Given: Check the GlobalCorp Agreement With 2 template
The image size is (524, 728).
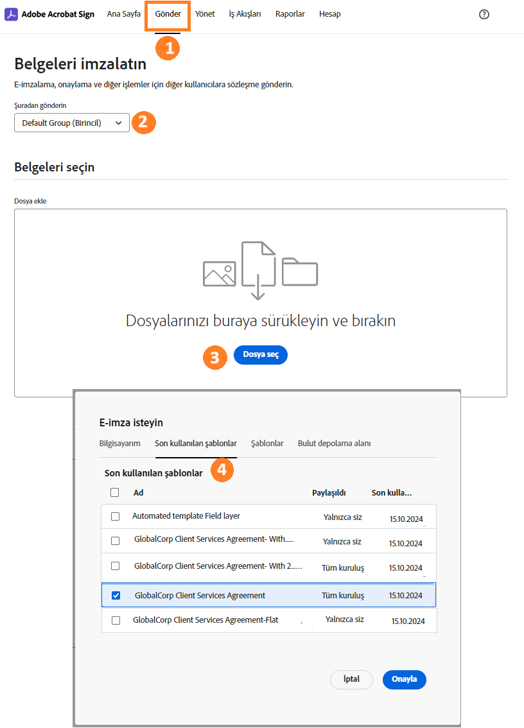Looking at the screenshot, I should coord(114,568).
